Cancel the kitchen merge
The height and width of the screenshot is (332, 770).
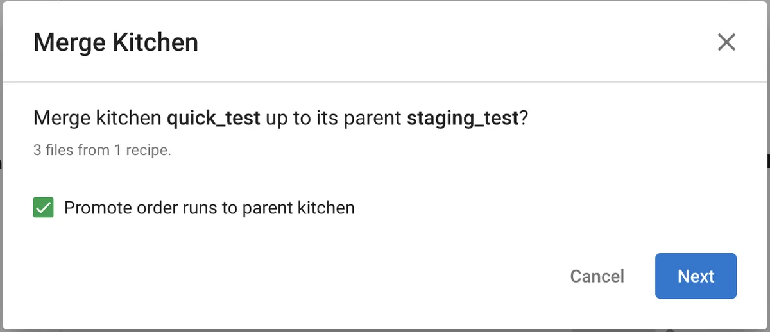[x=597, y=276]
